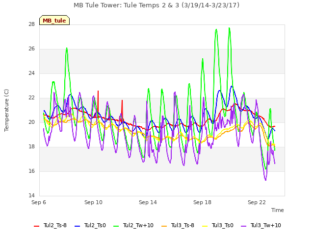The height and width of the screenshot is (235, 314).
Task: Click the MB_tule label box
Action: [x=54, y=20]
